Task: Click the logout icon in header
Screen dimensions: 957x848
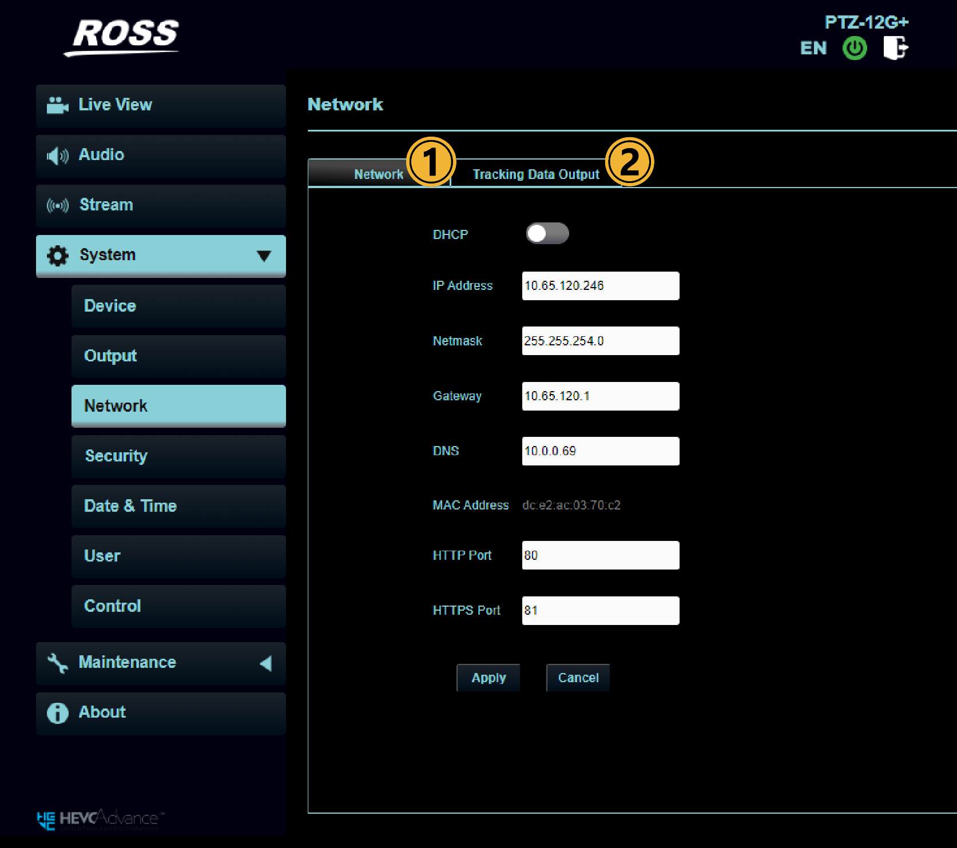Action: [x=895, y=48]
